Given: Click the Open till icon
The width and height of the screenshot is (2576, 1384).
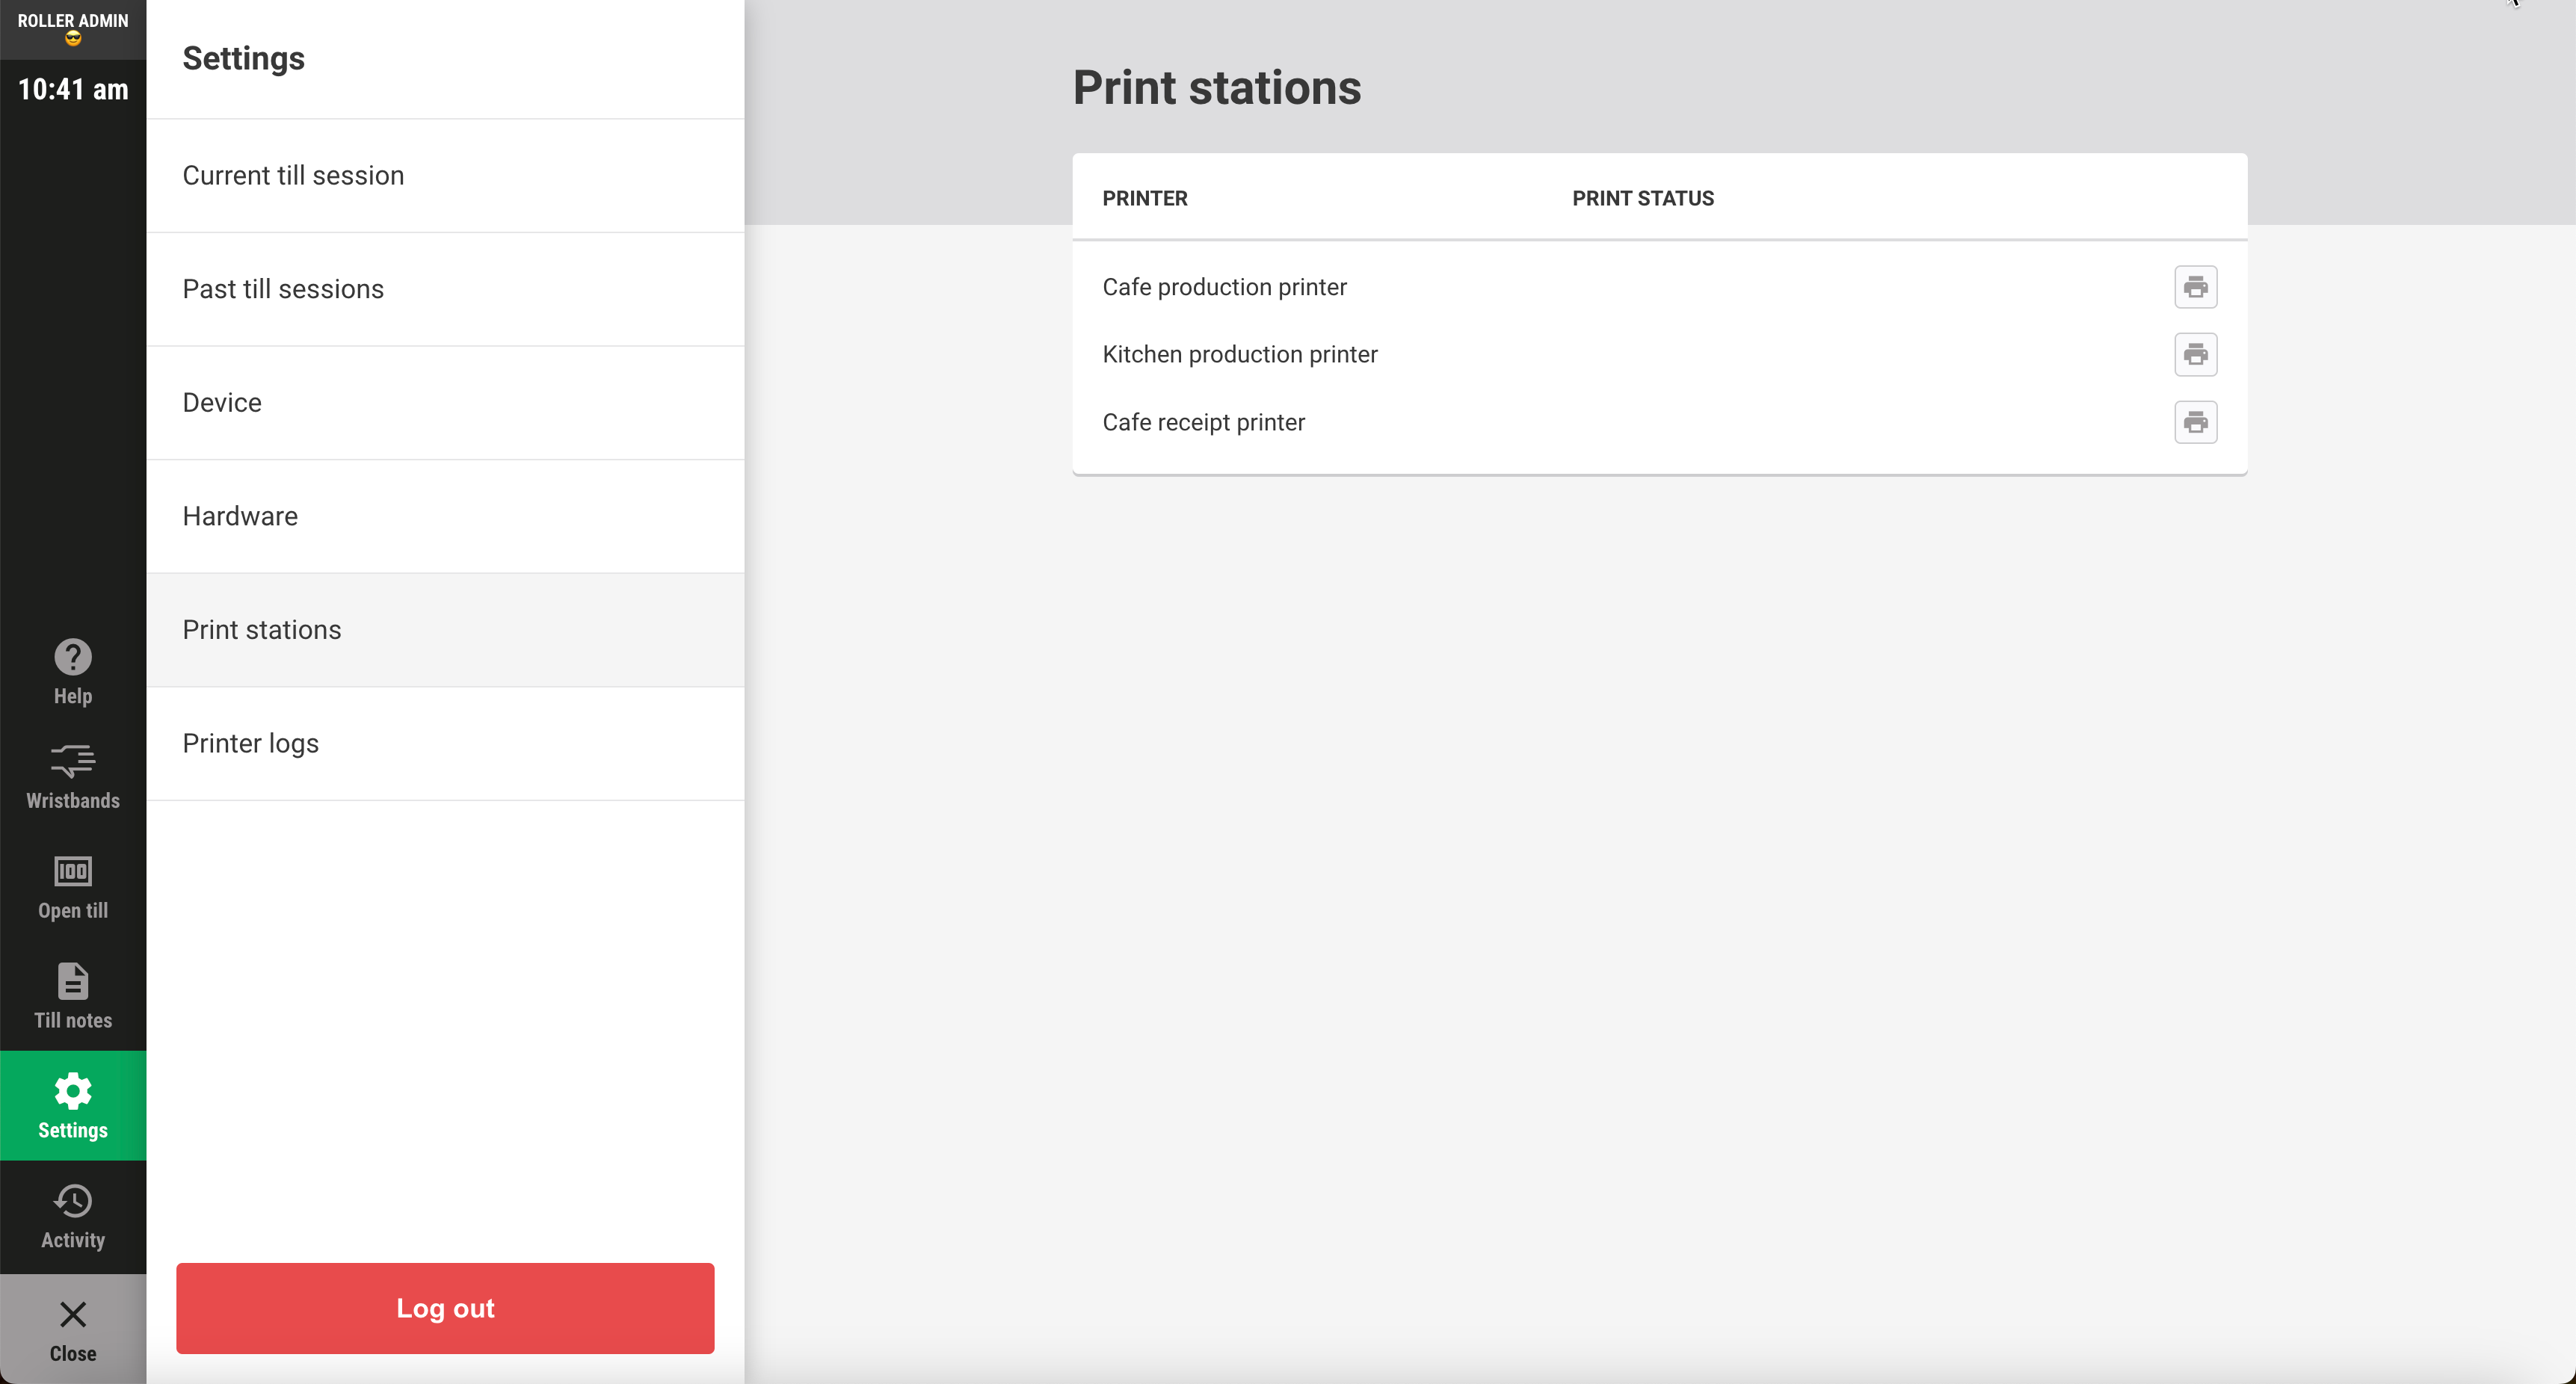Looking at the screenshot, I should (73, 887).
